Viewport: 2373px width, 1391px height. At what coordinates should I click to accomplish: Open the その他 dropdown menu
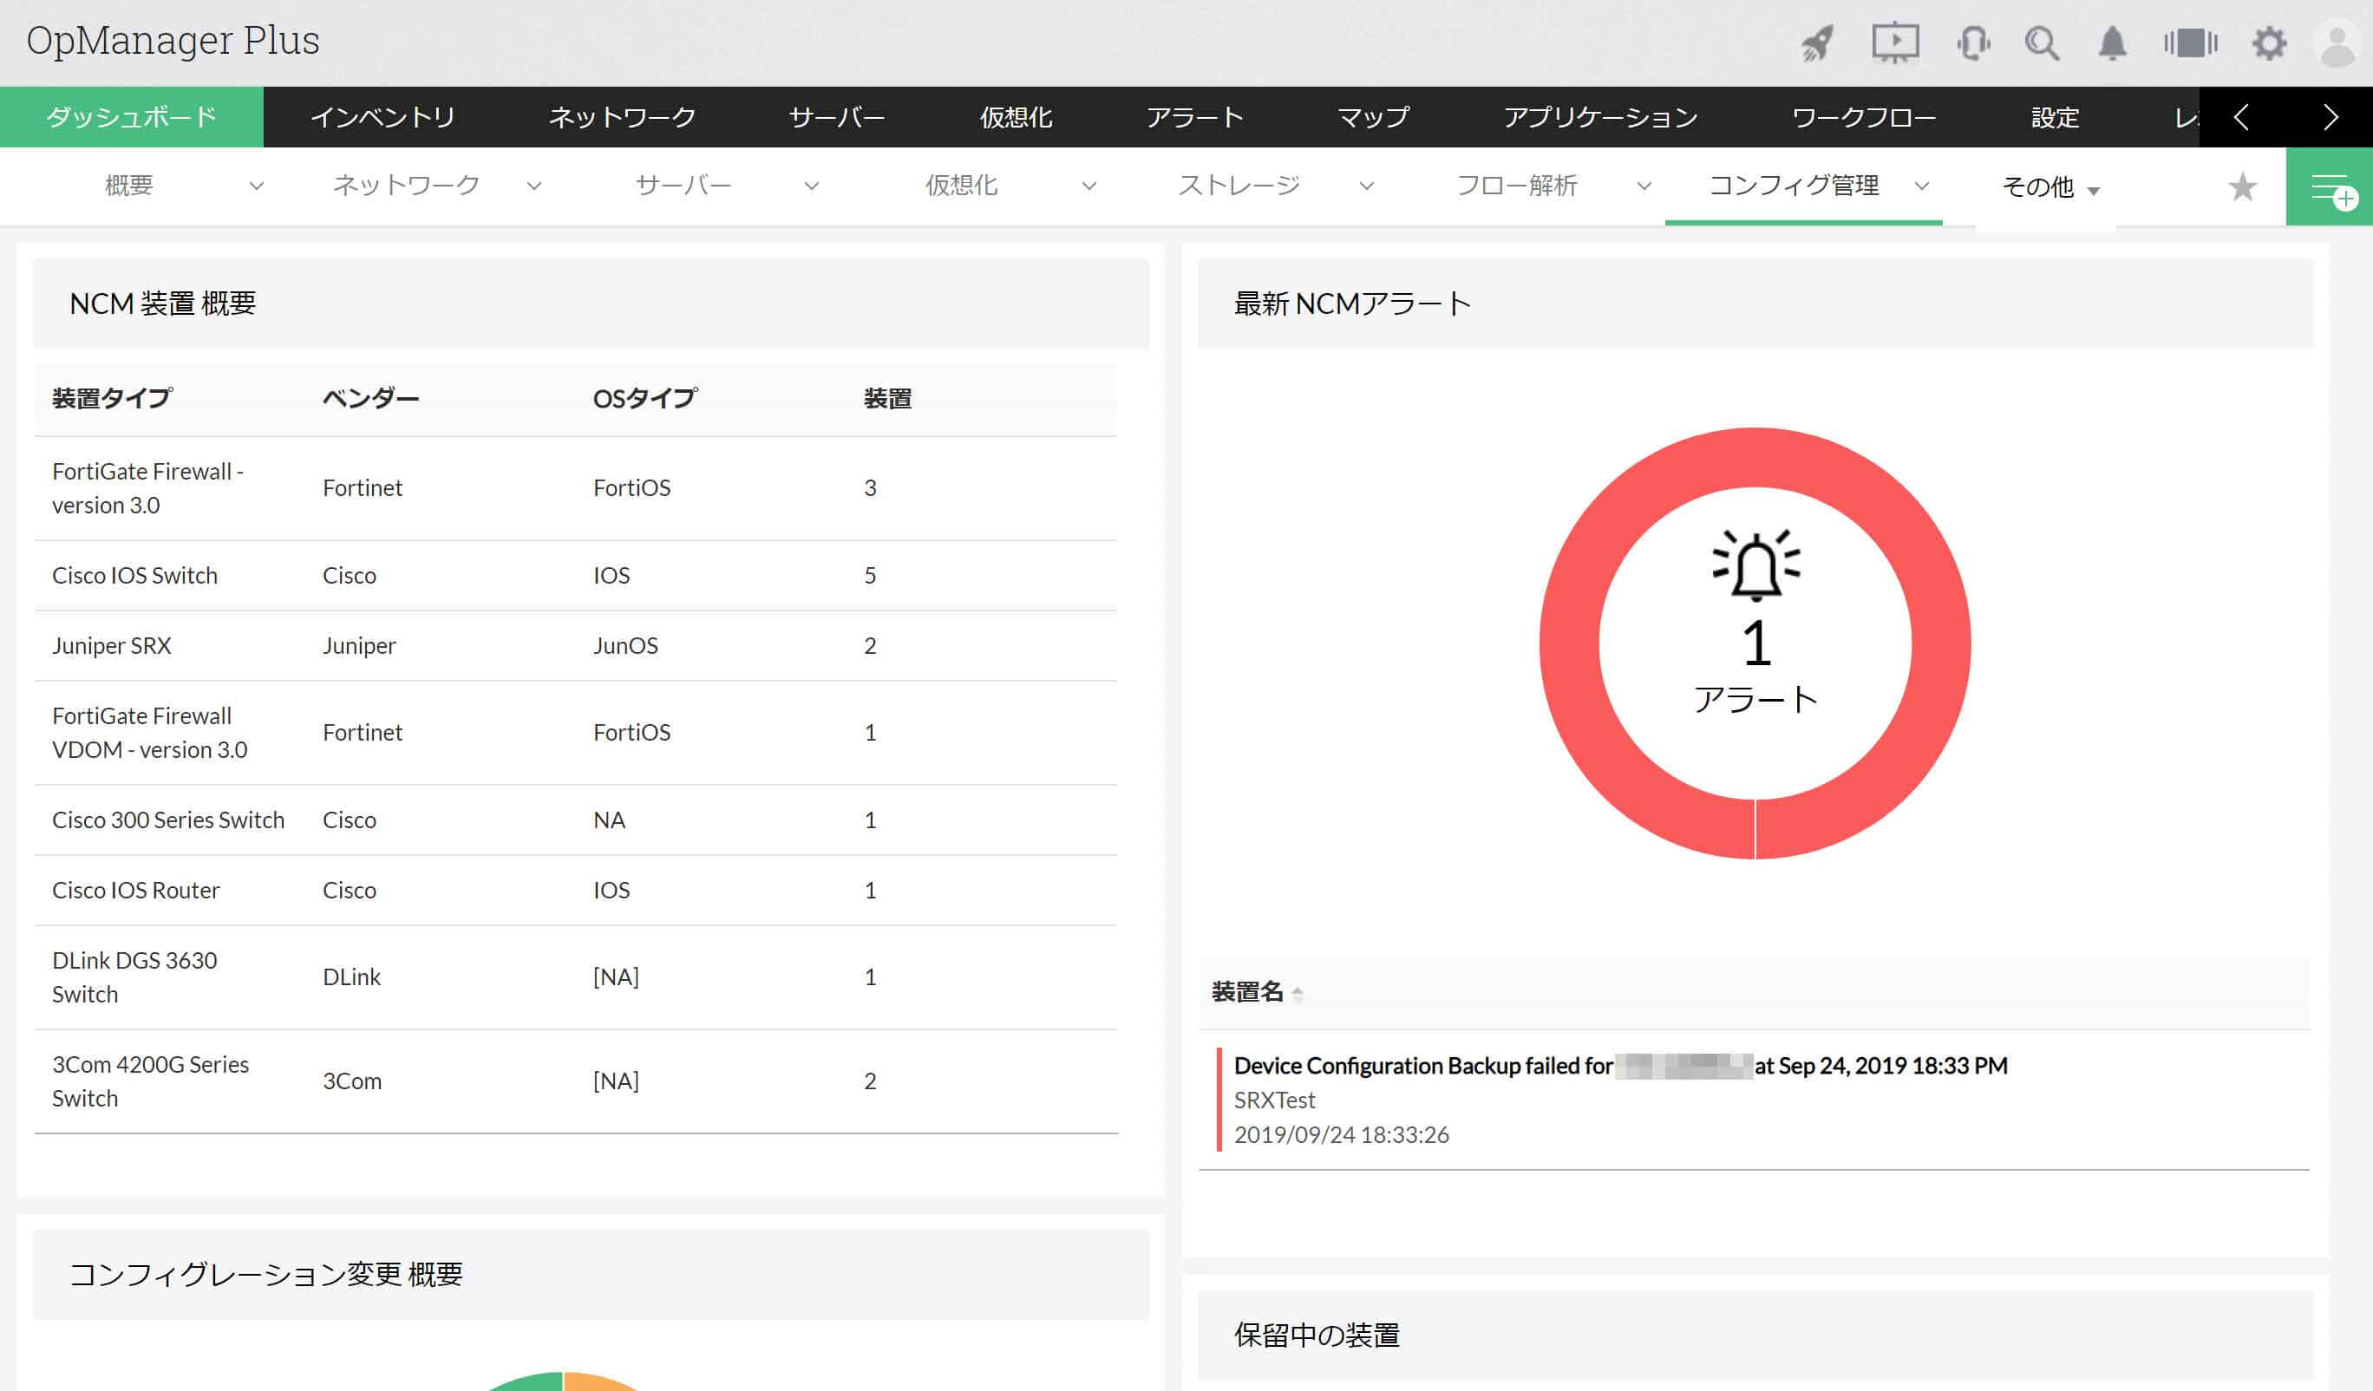(x=2049, y=187)
